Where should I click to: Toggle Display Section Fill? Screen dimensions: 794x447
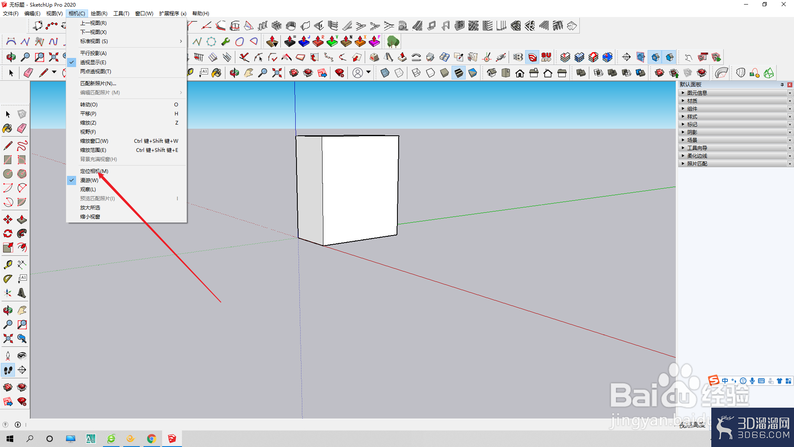pyautogui.click(x=670, y=57)
